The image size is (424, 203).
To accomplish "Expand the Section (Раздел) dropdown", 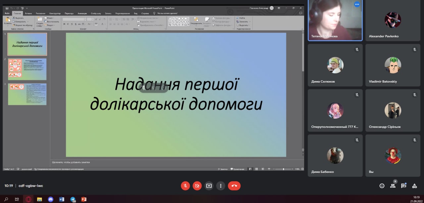I will (49, 25).
